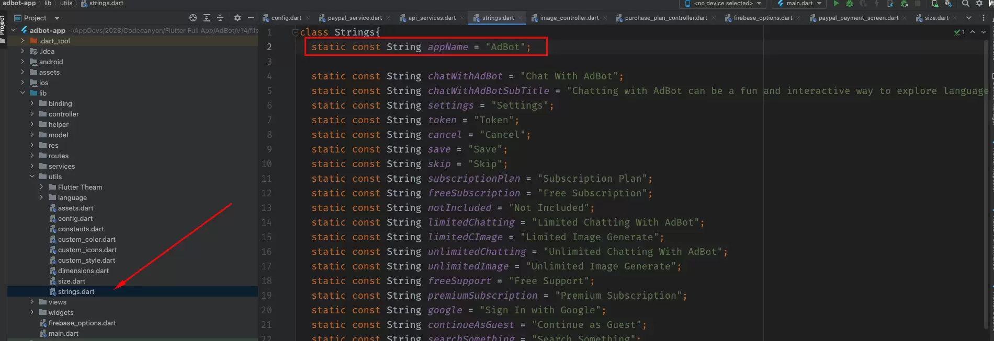Expand the services folder

click(x=32, y=166)
